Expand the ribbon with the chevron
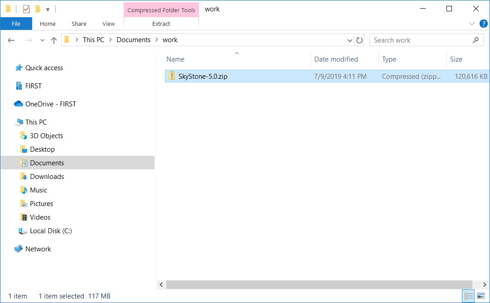This screenshot has height=303, width=490. tap(471, 24)
